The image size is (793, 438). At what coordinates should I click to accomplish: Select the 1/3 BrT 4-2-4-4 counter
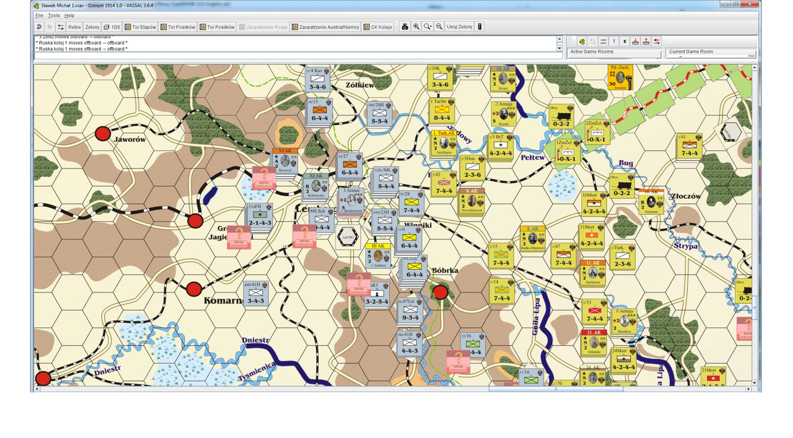point(500,145)
